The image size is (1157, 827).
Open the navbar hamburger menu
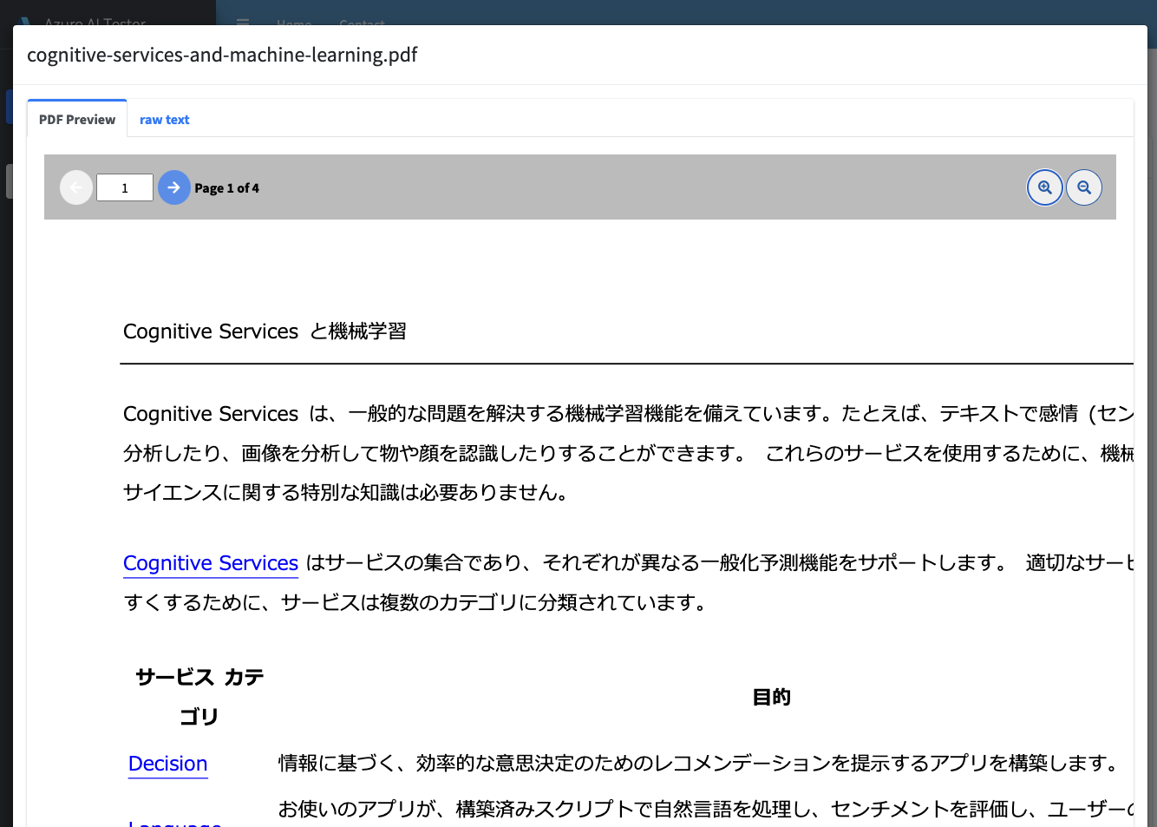(x=242, y=23)
